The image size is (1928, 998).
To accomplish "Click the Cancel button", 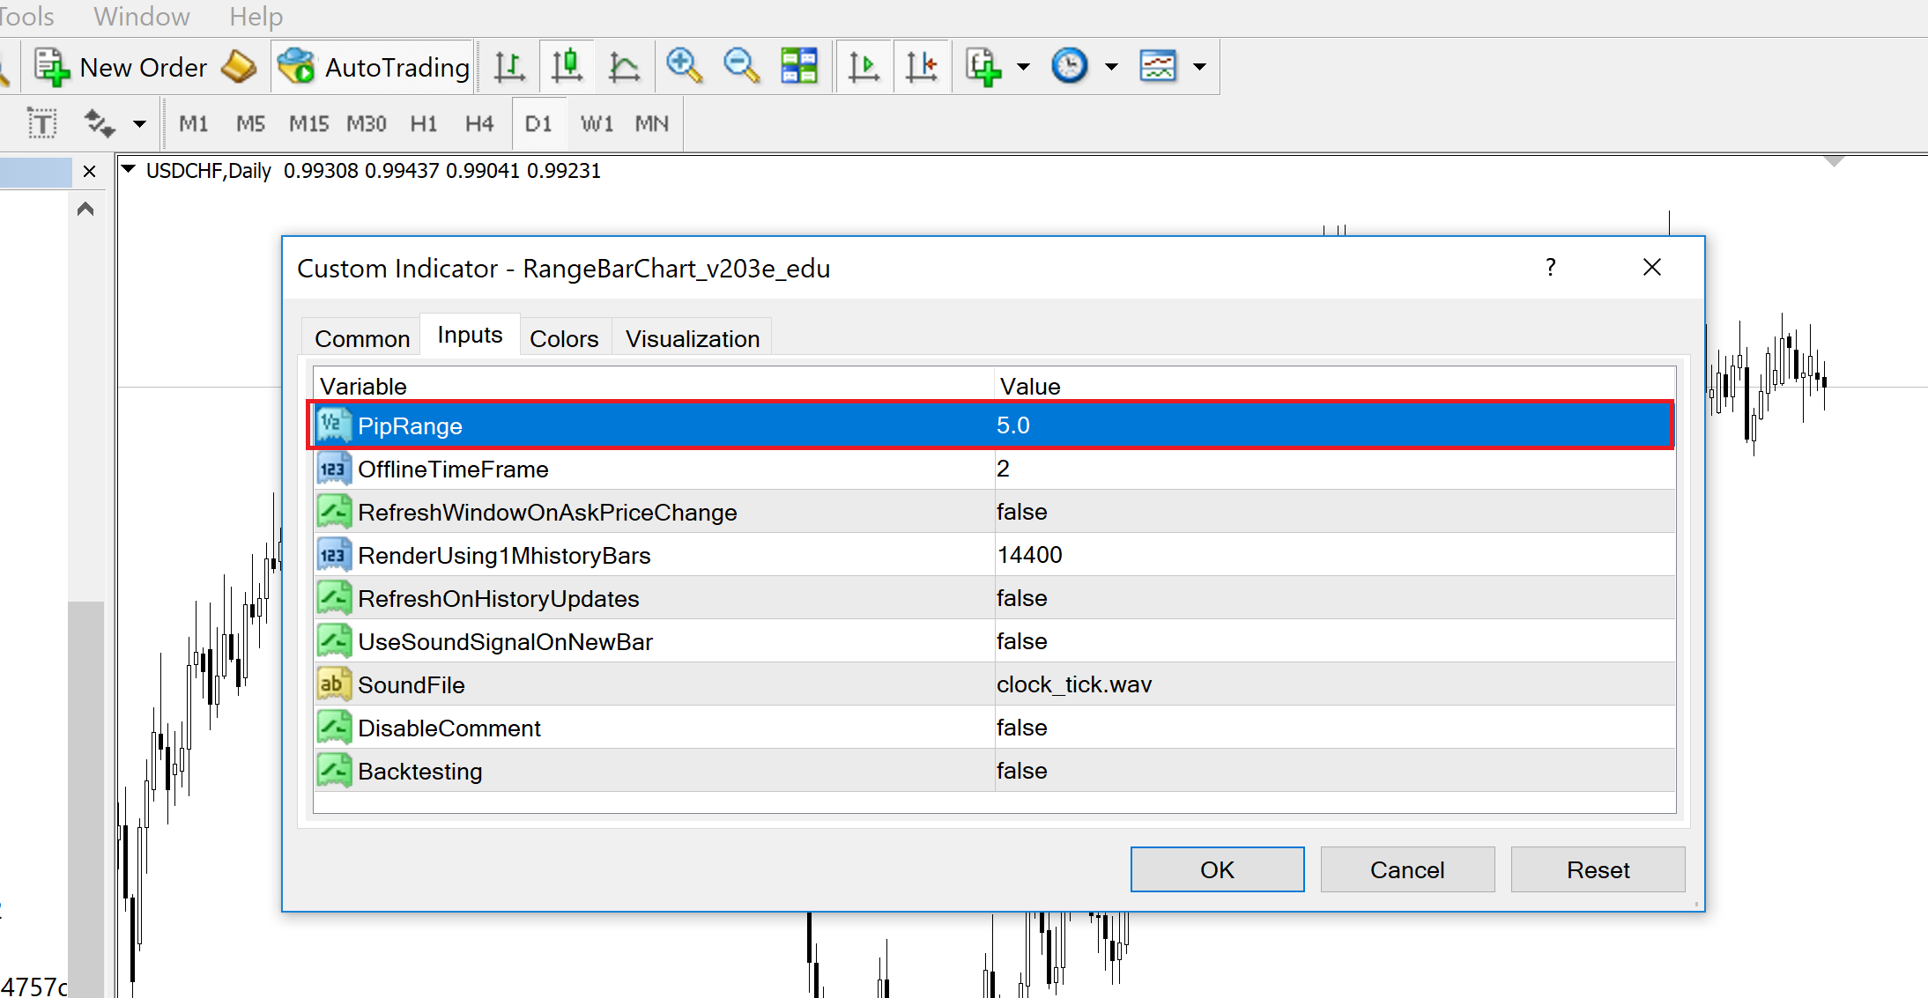I will (1407, 869).
